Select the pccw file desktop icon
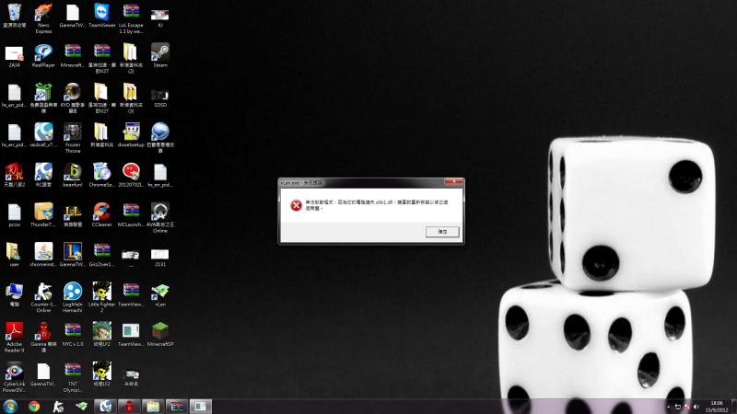Viewport: 737px width, 414px height. pos(14,213)
